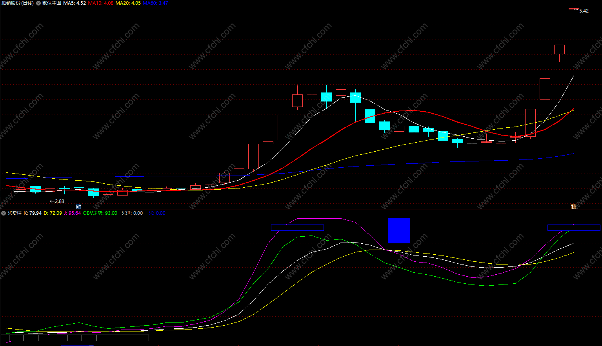Open the 默认主图 indicator dropdown arrow
602x346 pixels.
pyautogui.click(x=38, y=3)
